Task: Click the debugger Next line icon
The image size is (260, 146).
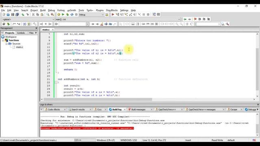Action: [x=122, y=15]
